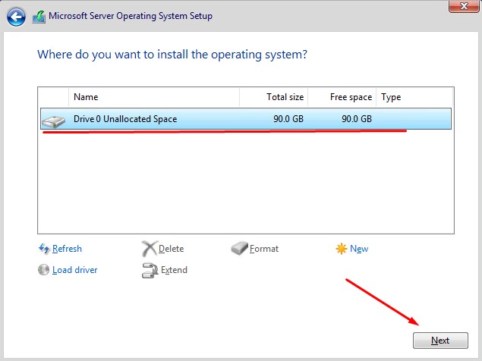482x361 pixels.
Task: Click the New partition star icon
Action: pyautogui.click(x=341, y=249)
